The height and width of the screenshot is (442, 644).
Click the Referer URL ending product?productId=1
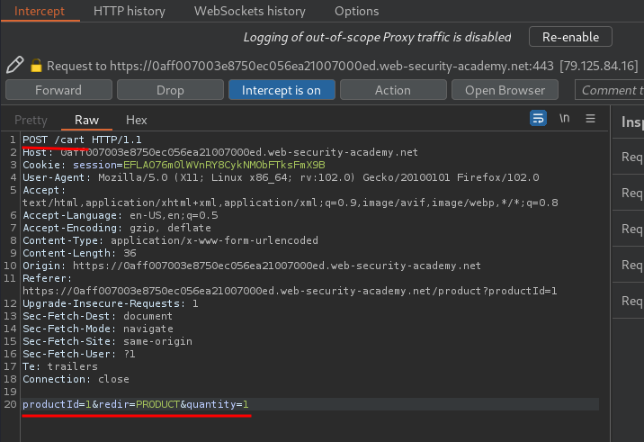coord(290,291)
